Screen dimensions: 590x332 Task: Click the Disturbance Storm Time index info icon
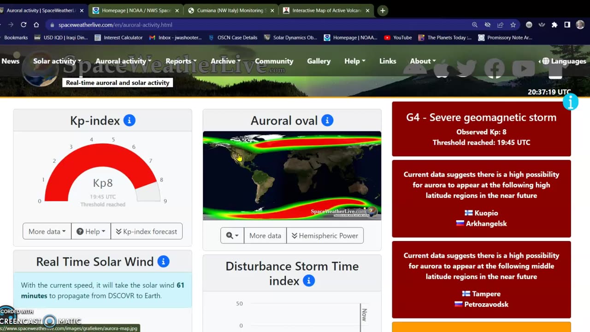[309, 280]
